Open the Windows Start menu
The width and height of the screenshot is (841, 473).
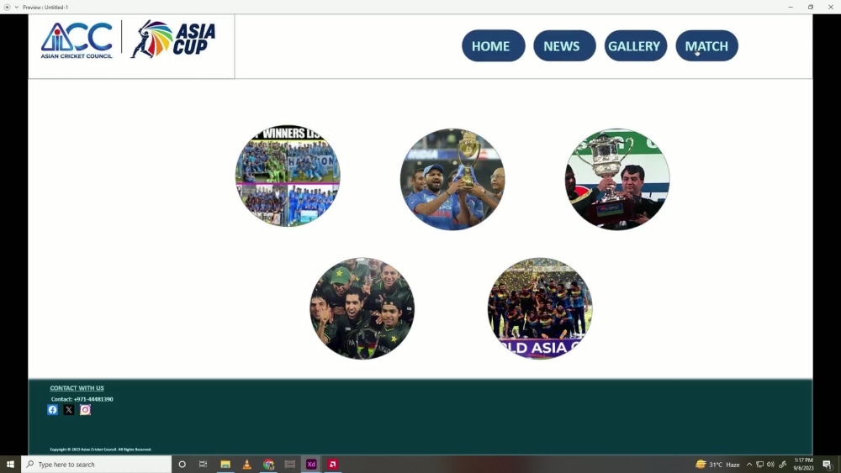click(x=10, y=464)
